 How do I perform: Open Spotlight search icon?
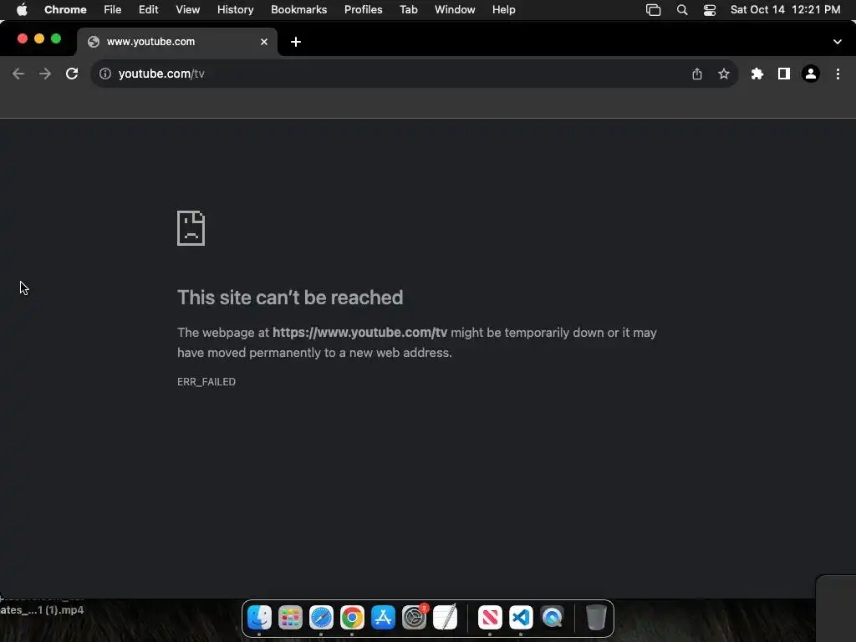[682, 10]
